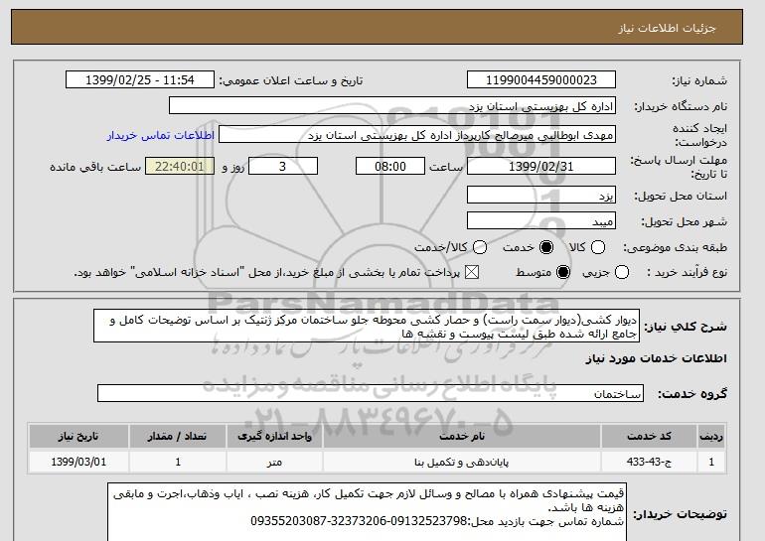Click the توضیحات خریدار text area
The width and height of the screenshot is (765, 541).
click(367, 512)
